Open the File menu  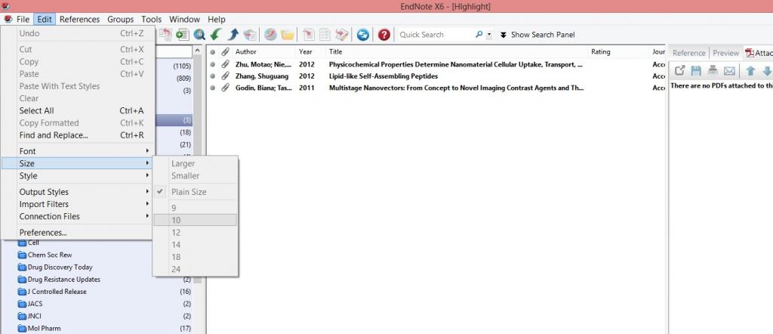click(23, 19)
